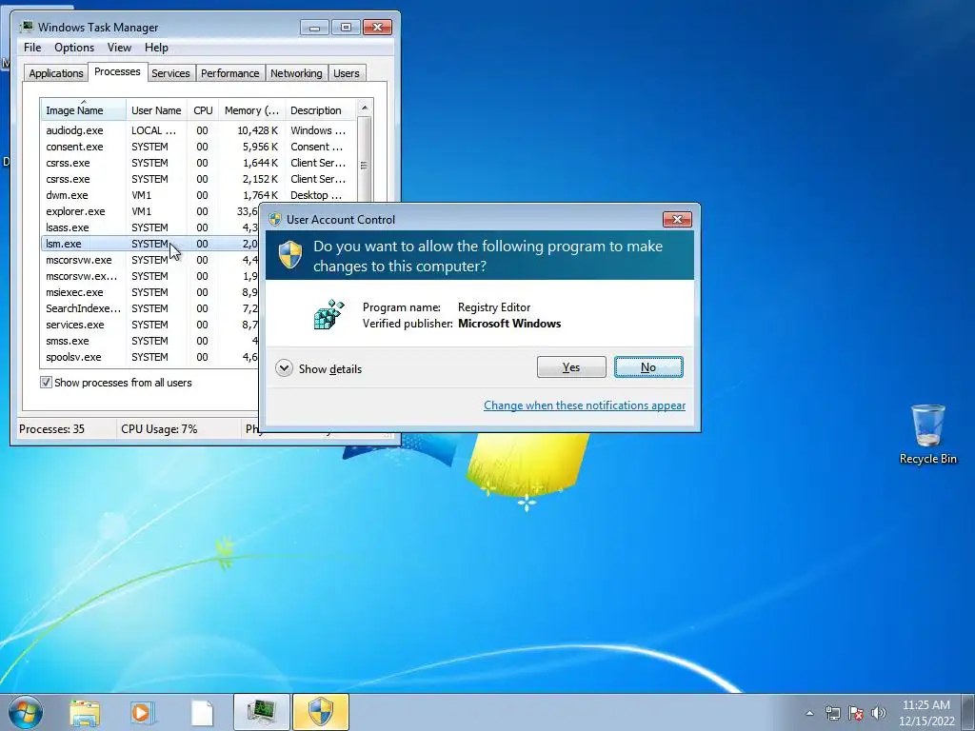Open the Options menu in Task Manager
The image size is (975, 731).
click(74, 48)
